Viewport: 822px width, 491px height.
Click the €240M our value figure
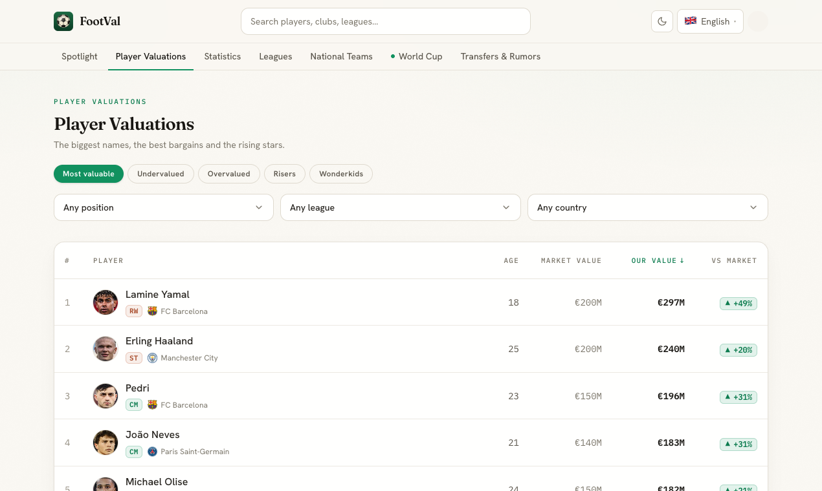(671, 349)
